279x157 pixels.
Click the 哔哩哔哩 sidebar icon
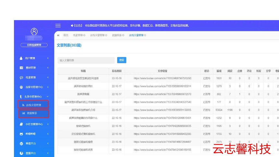pyautogui.click(x=21, y=134)
